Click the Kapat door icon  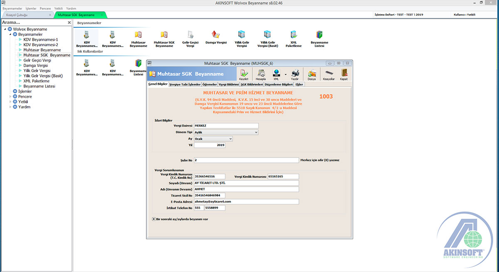coord(344,74)
